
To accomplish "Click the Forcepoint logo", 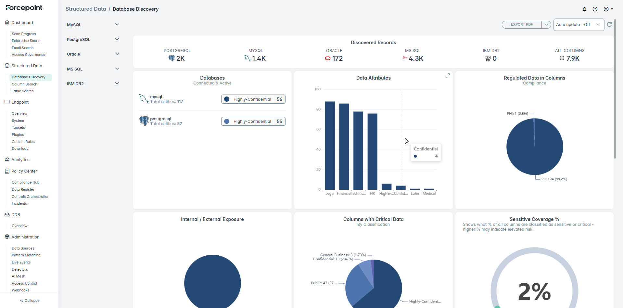I will [24, 8].
